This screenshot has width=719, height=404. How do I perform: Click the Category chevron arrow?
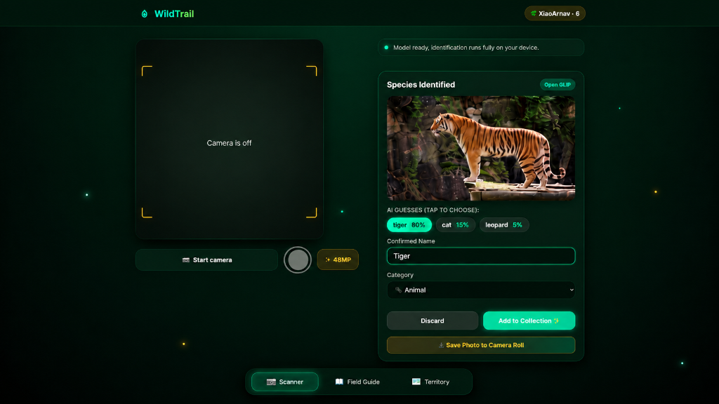[x=572, y=290]
